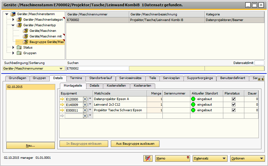Select the Baugruppe Geräte/Mas tree icon
268x166 pixels.
tap(25, 42)
